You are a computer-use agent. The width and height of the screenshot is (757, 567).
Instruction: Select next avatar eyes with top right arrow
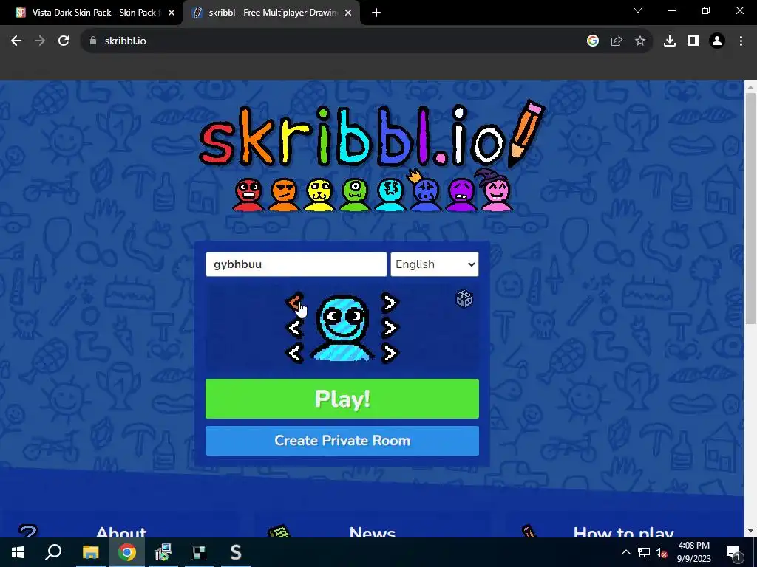[389, 302]
